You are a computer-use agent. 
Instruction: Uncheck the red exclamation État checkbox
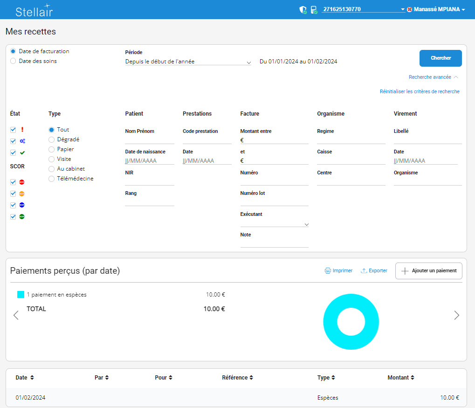click(13, 130)
